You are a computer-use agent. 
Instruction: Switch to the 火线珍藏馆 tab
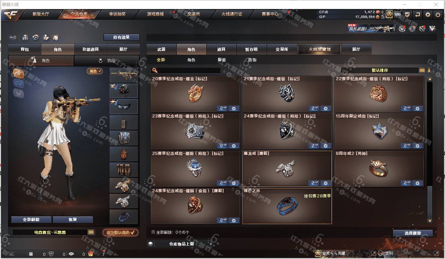click(x=319, y=49)
